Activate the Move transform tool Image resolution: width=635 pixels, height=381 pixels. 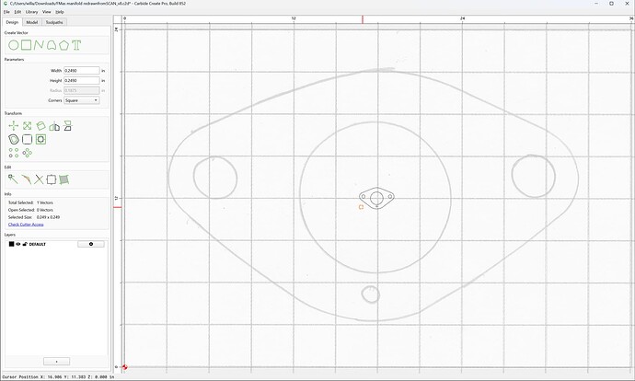pyautogui.click(x=14, y=126)
